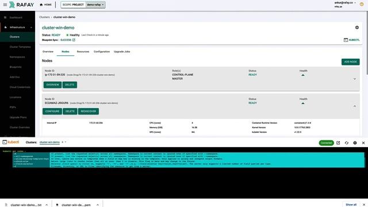Click the Clusters breadcrumb link

coord(44,17)
